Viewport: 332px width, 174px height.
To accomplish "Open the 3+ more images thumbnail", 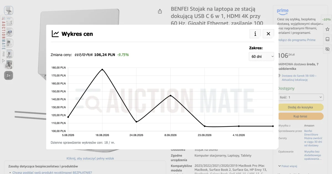I will (9, 75).
